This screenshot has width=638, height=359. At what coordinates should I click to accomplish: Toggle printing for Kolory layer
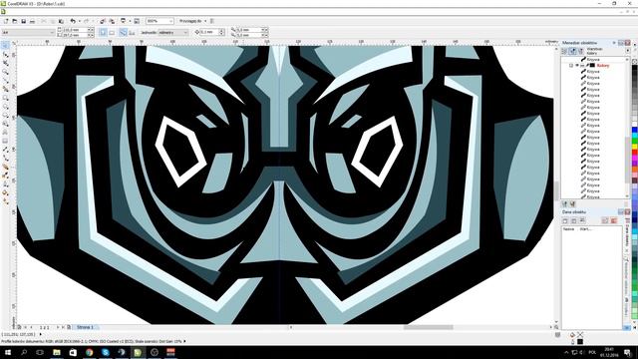click(582, 65)
